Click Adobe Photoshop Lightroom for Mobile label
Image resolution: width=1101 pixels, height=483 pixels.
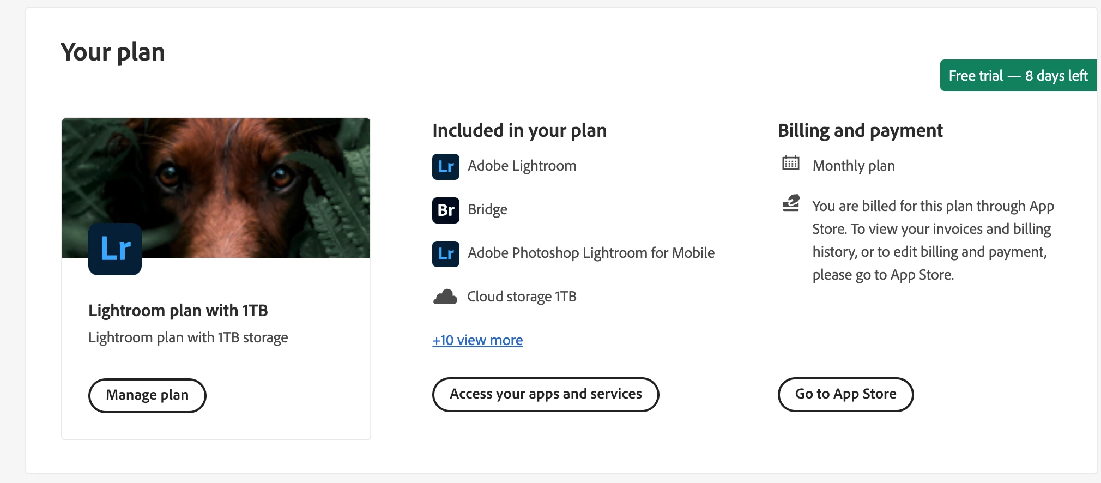coord(591,253)
